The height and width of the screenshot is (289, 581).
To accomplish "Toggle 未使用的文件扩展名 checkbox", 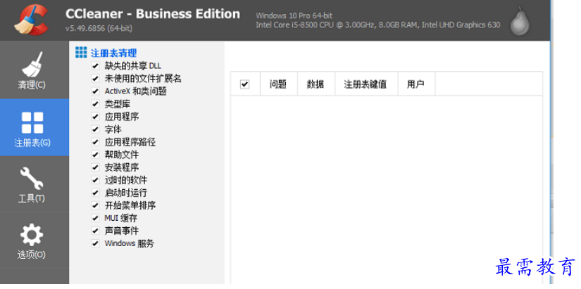I will [x=96, y=79].
